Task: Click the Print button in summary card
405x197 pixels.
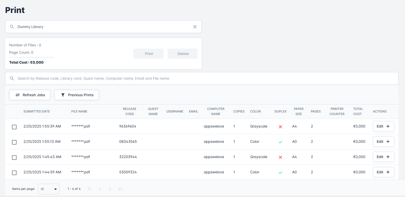Action: (x=148, y=54)
